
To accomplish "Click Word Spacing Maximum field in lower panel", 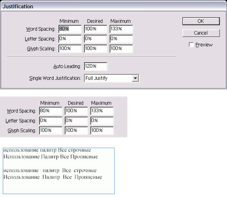I will point(102,111).
